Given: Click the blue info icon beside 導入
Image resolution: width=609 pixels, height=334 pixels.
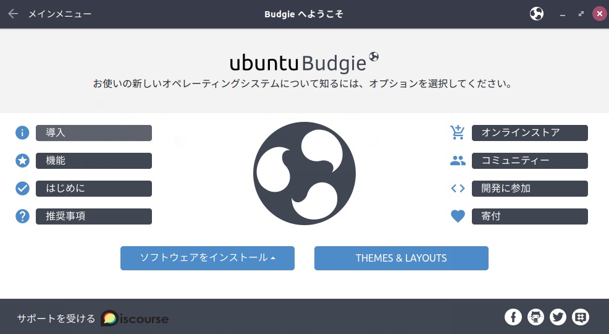Looking at the screenshot, I should click(22, 132).
